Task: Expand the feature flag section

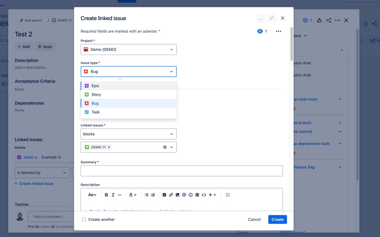Action: [340, 167]
